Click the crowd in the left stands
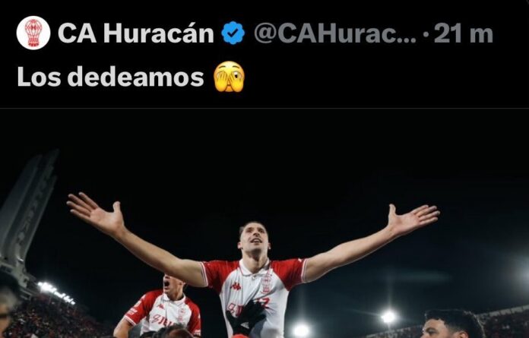The width and height of the screenshot is (529, 338). pyautogui.click(x=54, y=317)
